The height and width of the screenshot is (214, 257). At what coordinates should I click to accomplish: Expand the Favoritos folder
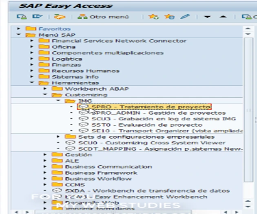18,28
